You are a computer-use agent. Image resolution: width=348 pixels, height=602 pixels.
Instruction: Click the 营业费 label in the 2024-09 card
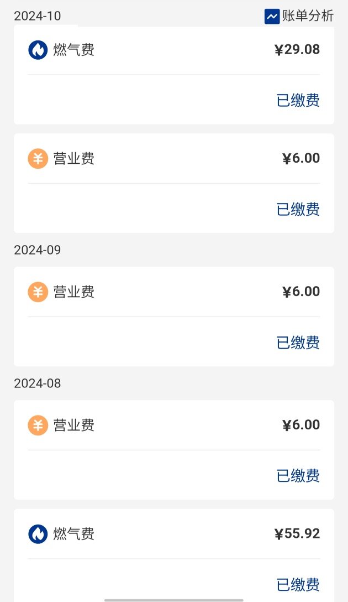point(73,292)
